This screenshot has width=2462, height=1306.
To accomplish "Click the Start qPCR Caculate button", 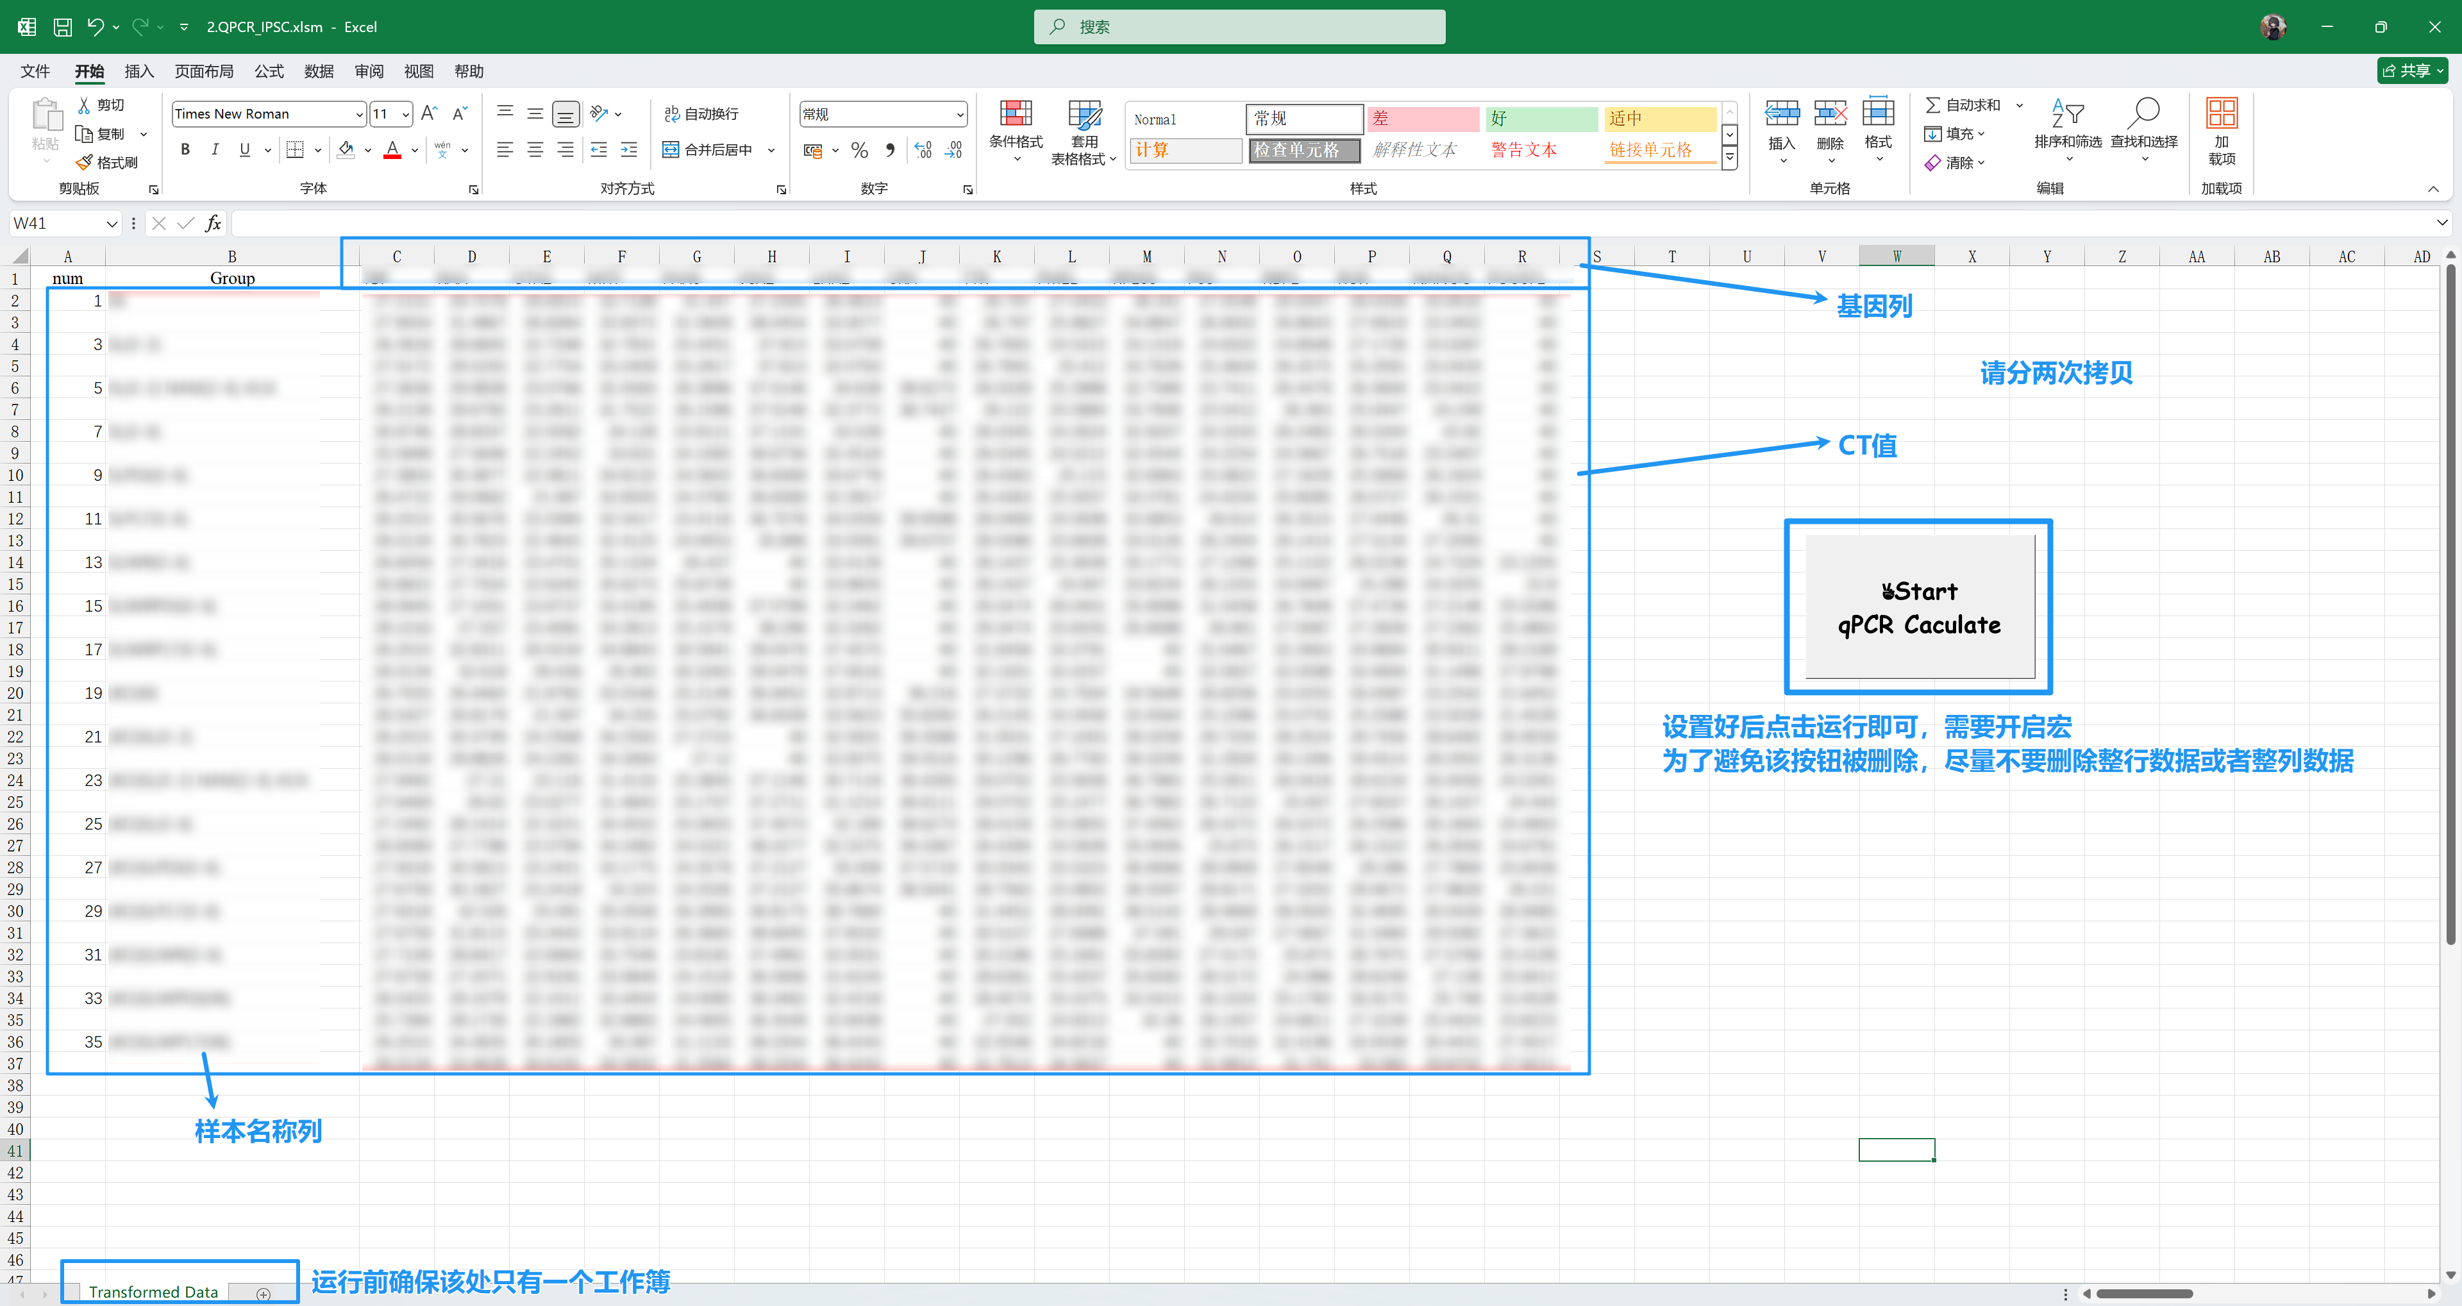I will click(1919, 607).
